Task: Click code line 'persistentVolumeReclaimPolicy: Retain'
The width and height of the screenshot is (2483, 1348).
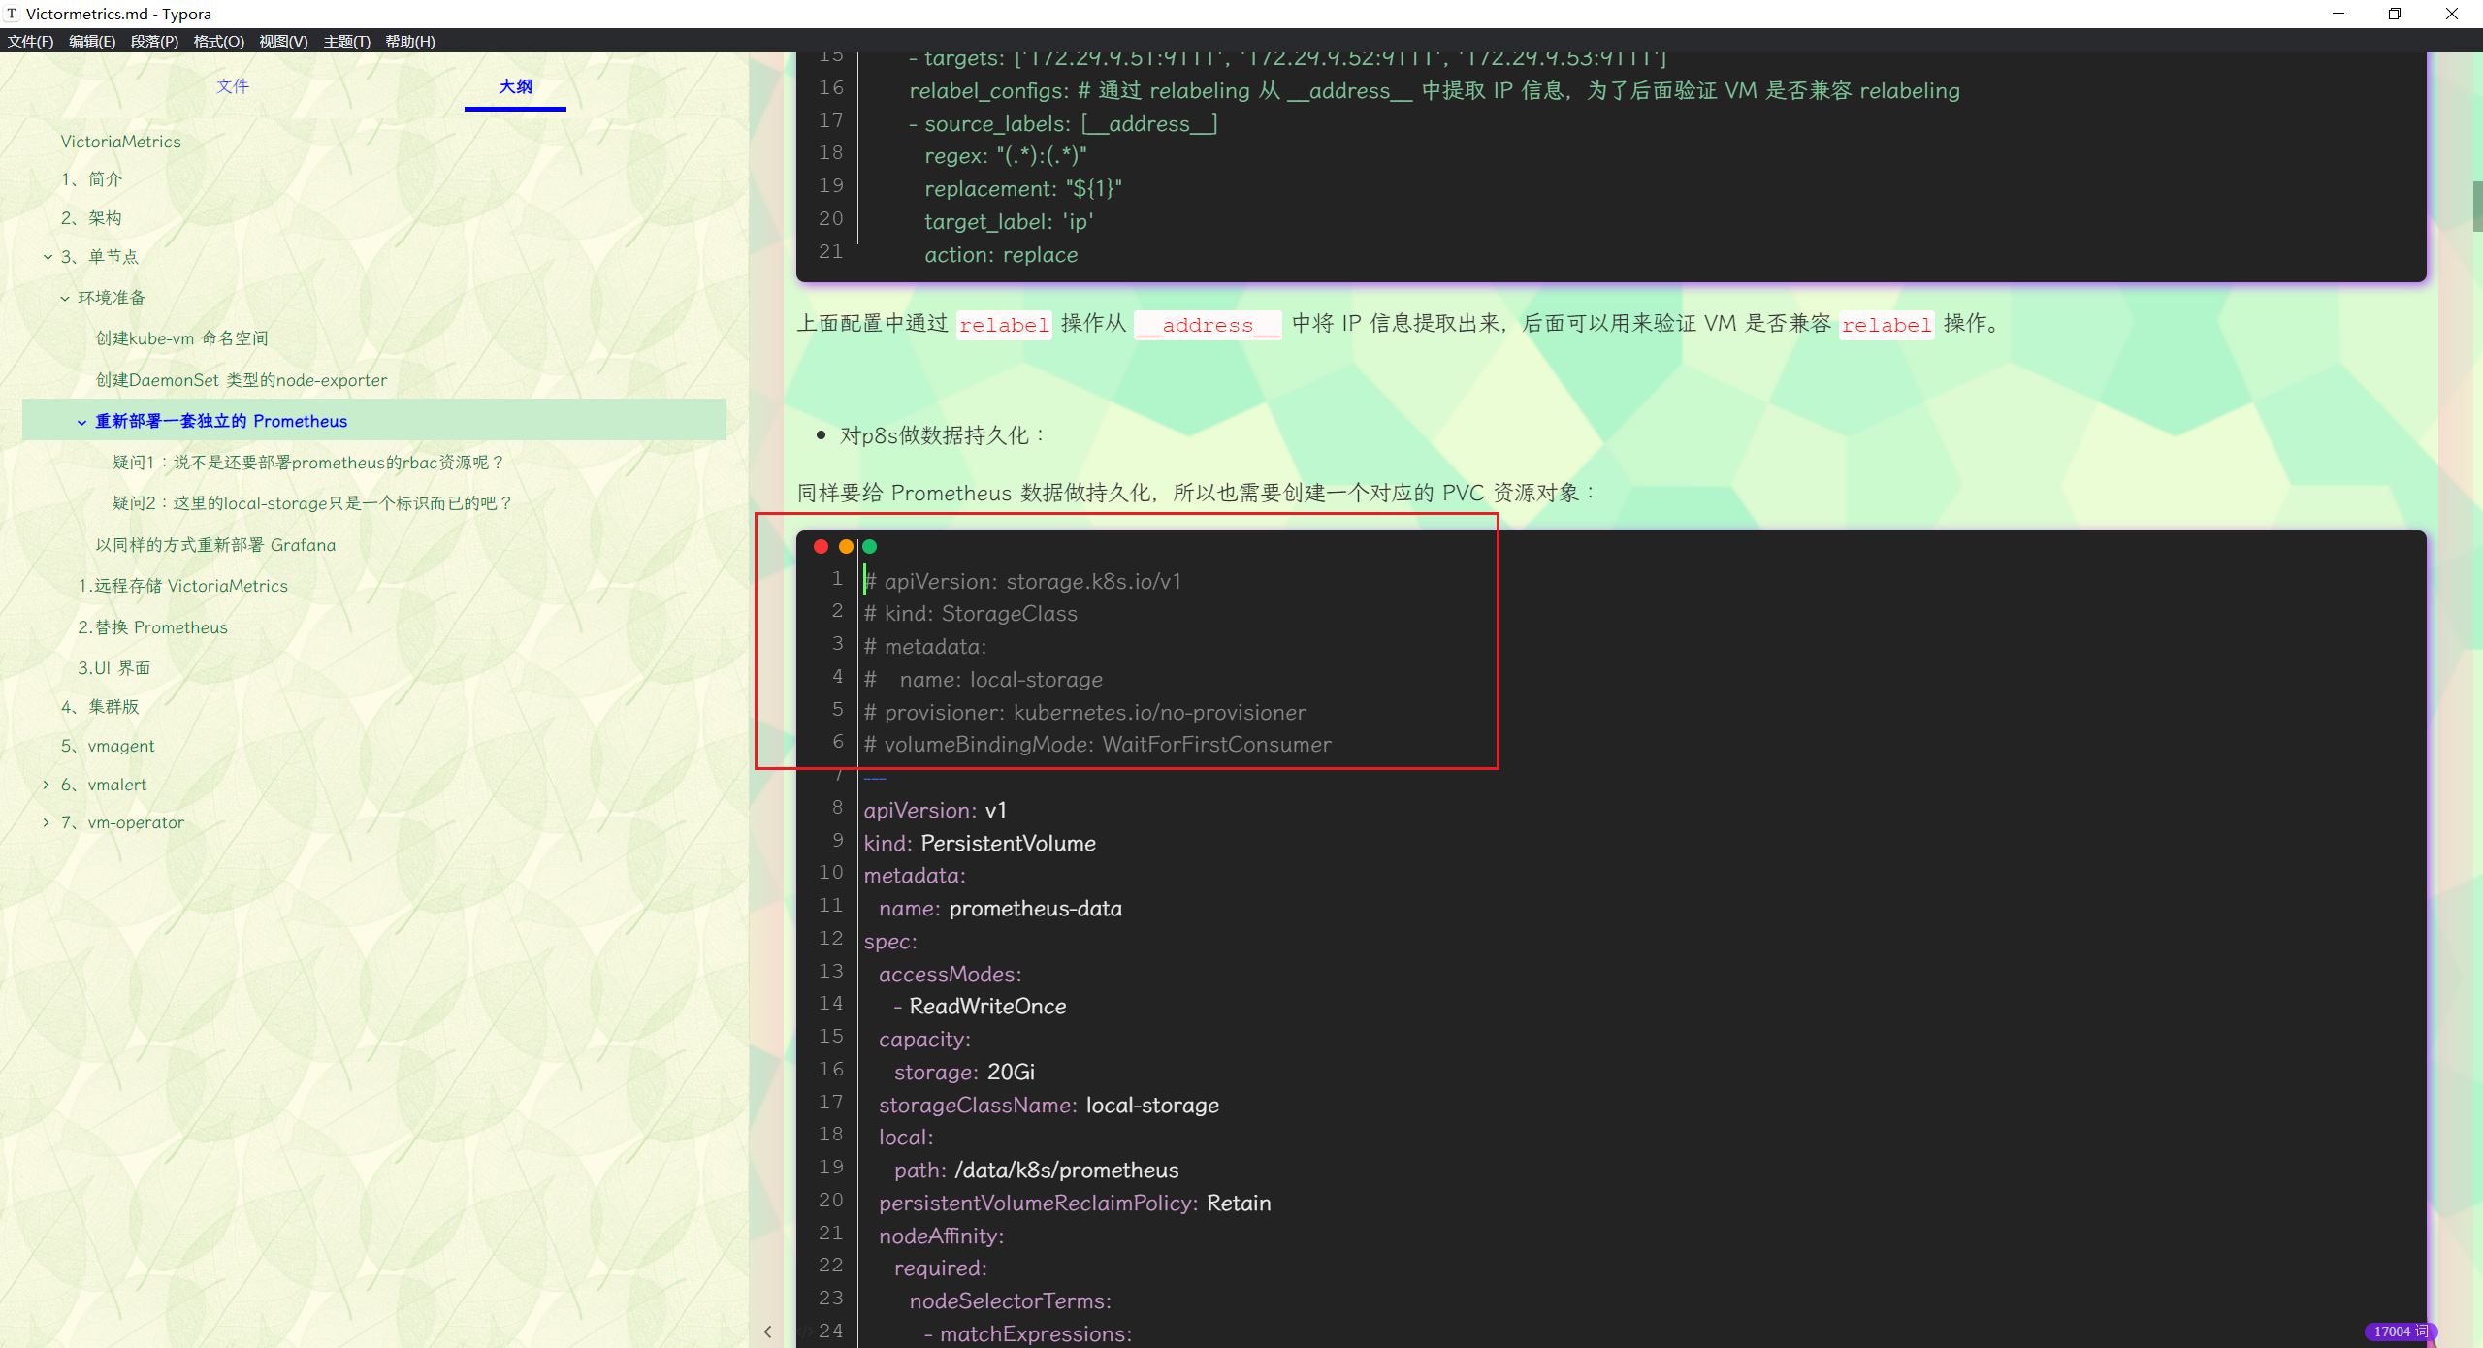Action: pos(1075,1204)
